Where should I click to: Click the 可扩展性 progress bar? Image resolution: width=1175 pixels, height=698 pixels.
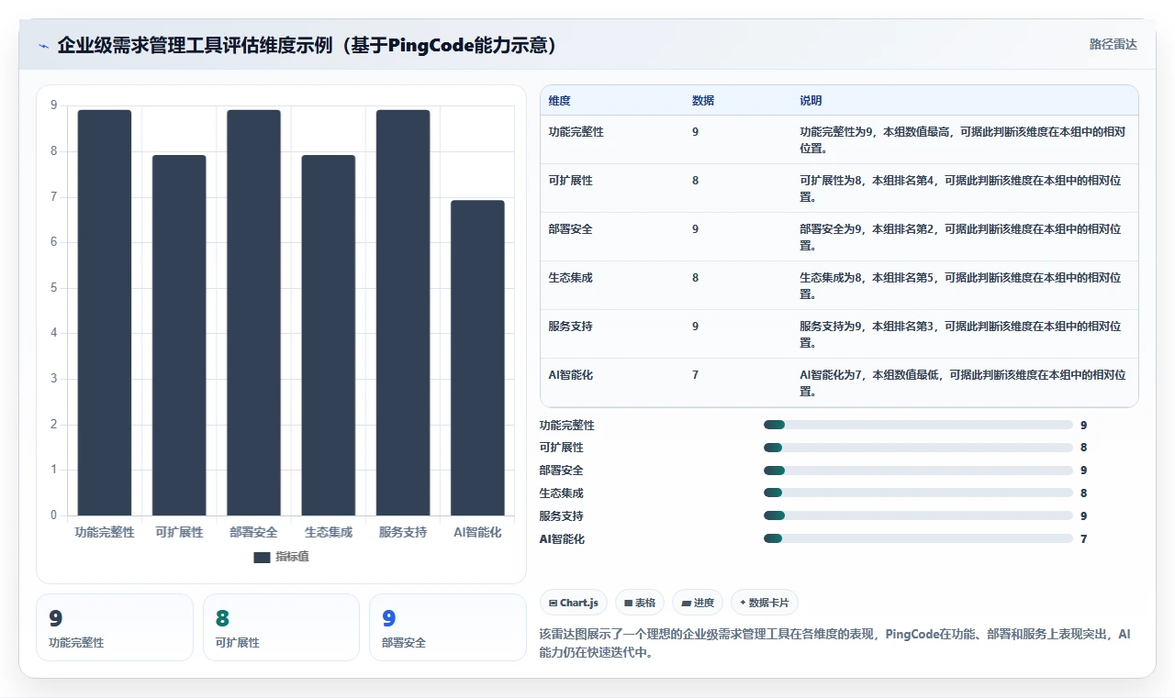tap(918, 448)
